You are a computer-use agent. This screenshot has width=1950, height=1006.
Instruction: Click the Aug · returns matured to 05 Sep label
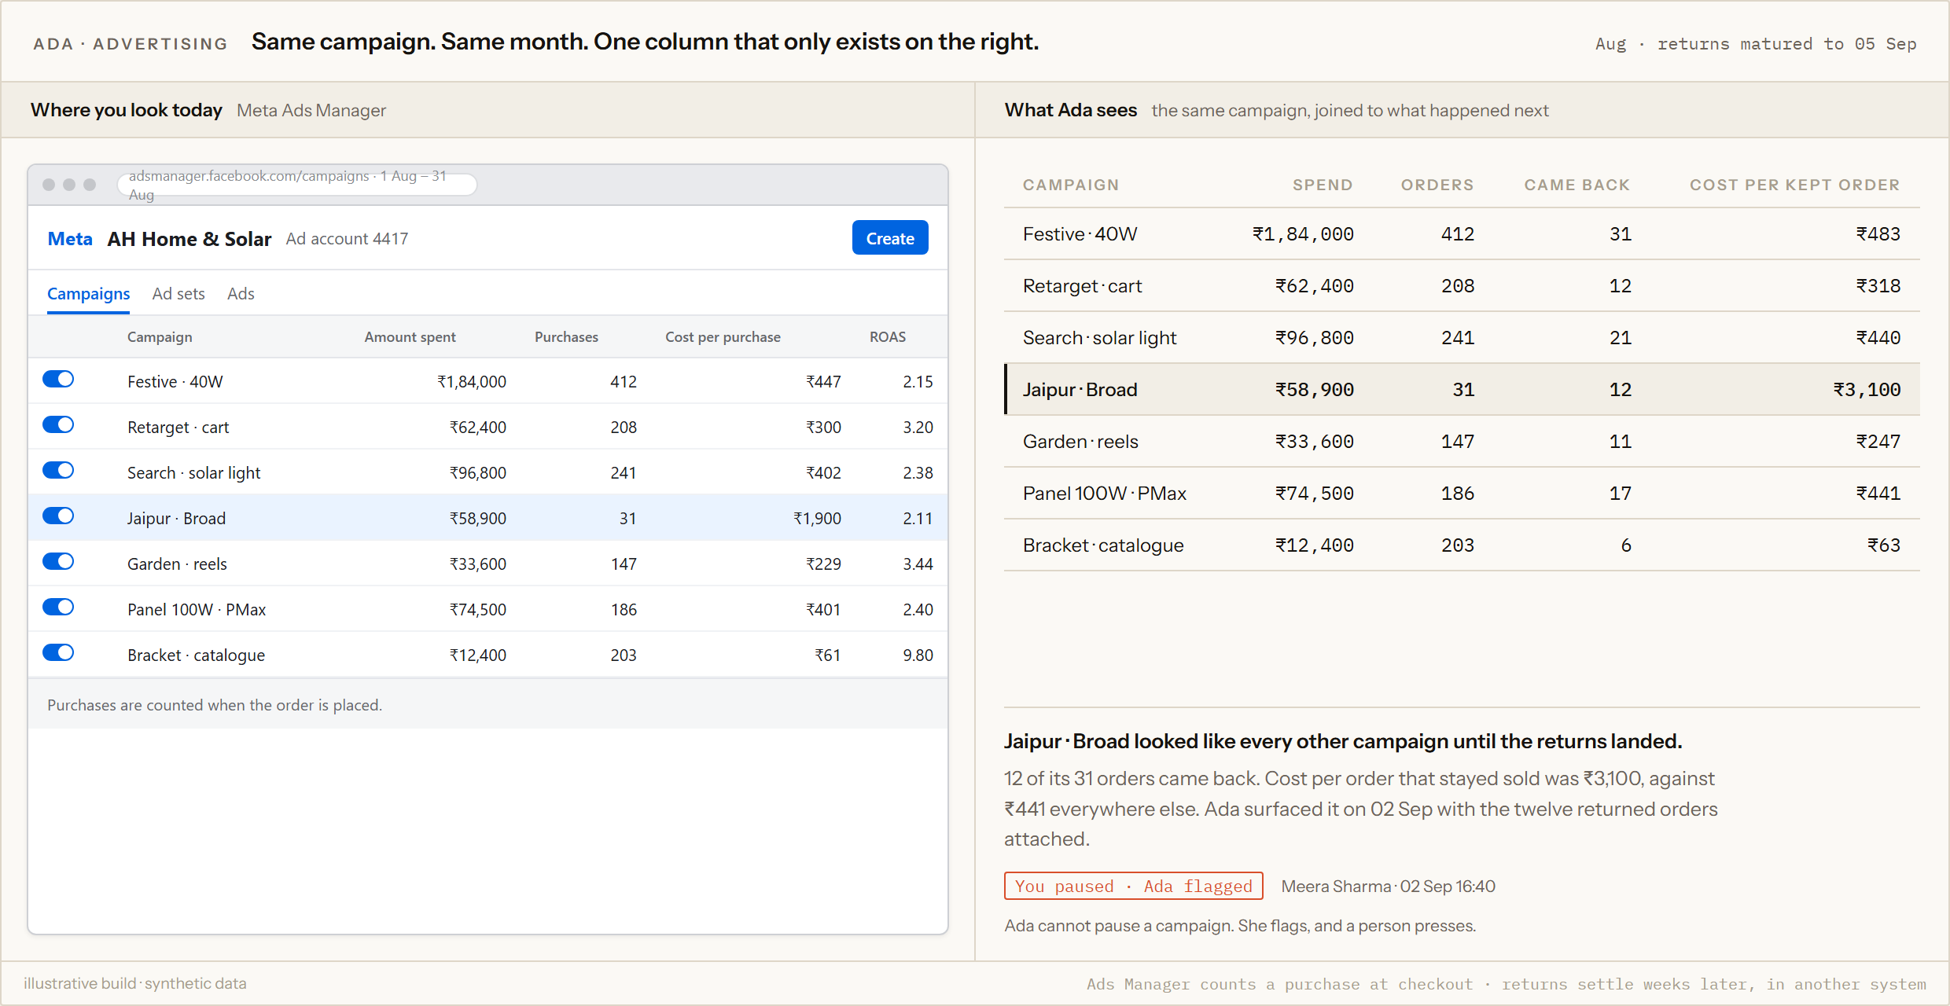point(1756,44)
